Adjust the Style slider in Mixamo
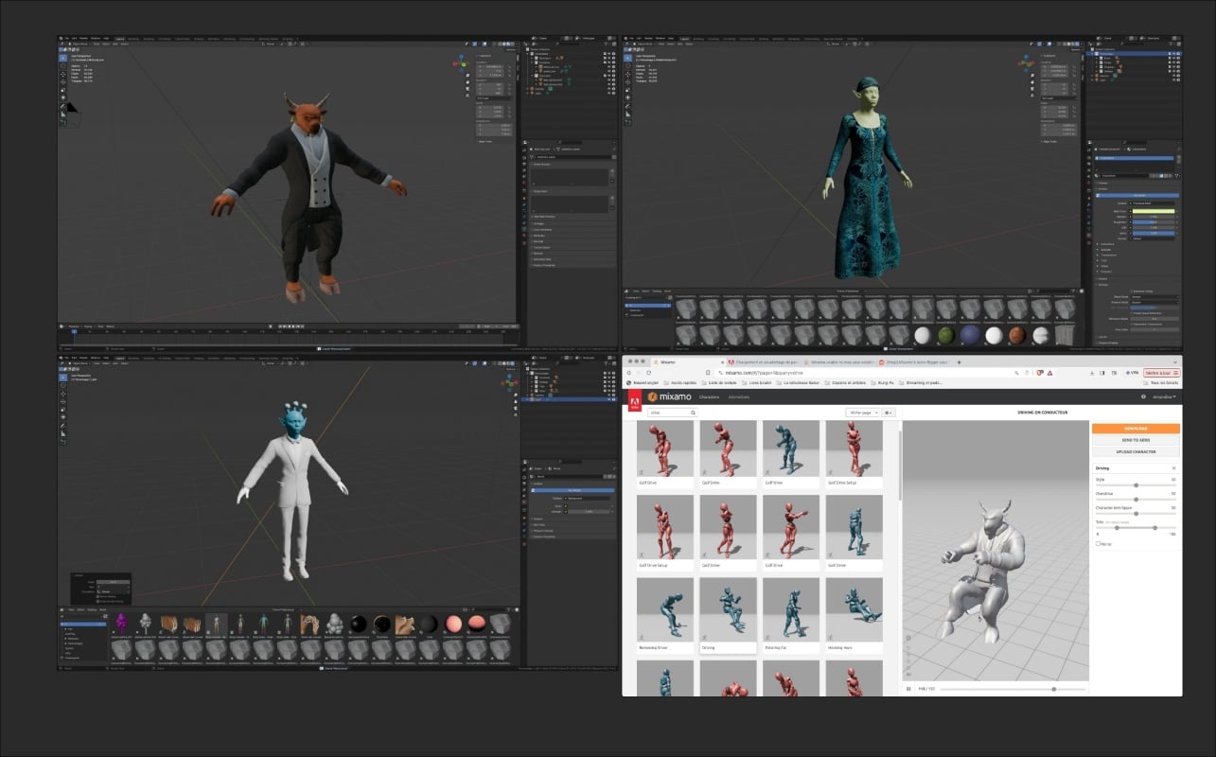The width and height of the screenshot is (1216, 757). [x=1136, y=485]
